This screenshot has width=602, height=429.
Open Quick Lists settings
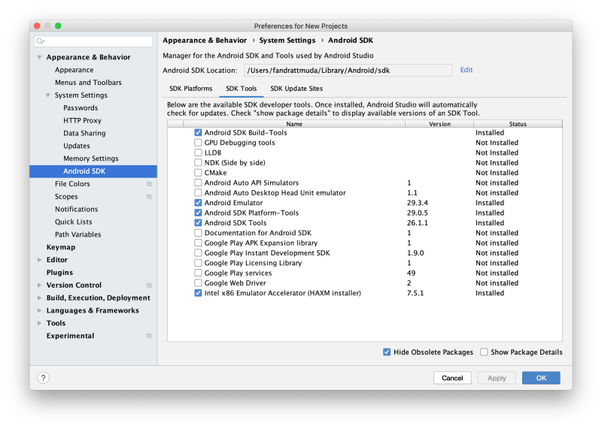coord(73,222)
